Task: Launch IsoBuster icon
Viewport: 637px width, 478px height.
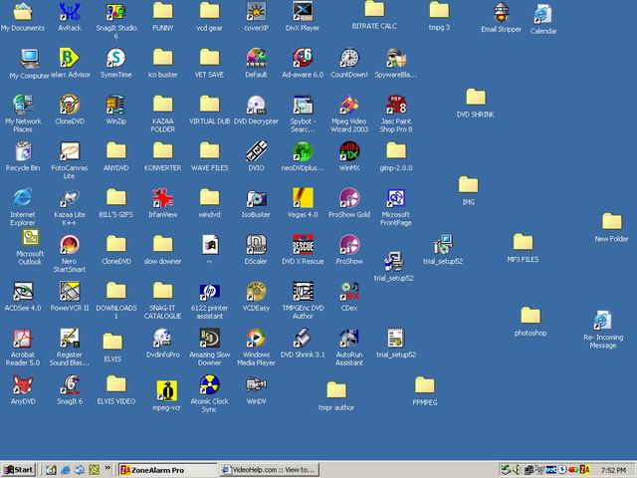Action: point(257,199)
